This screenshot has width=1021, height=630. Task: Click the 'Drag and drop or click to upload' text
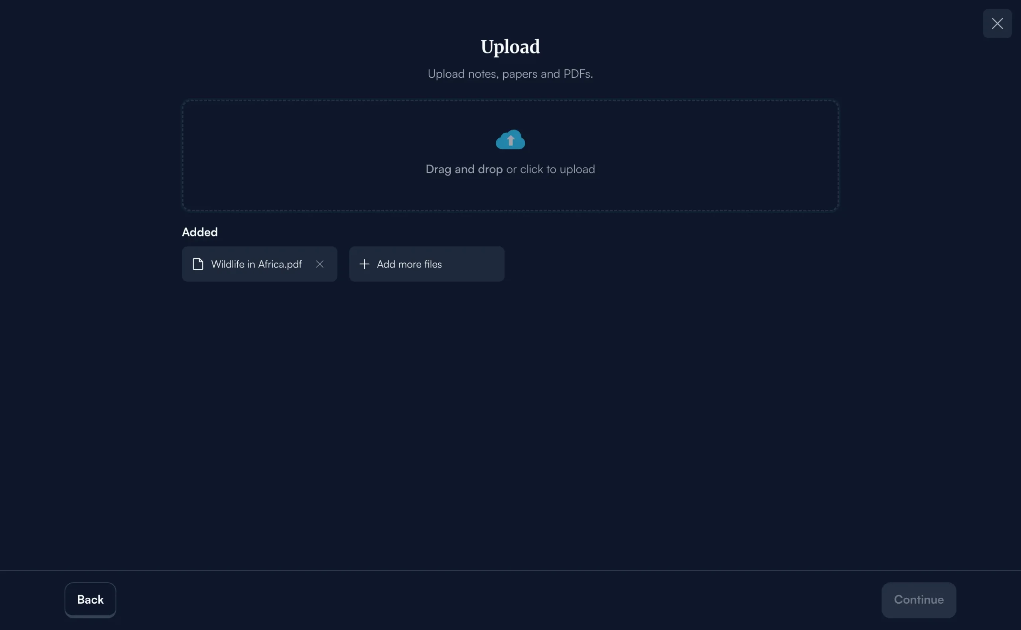pyautogui.click(x=510, y=169)
